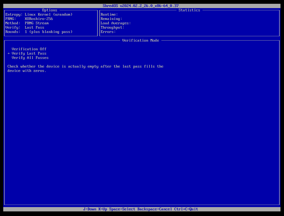This screenshot has height=216, width=284.
Task: Click the Statistics panel title
Action: click(189, 10)
